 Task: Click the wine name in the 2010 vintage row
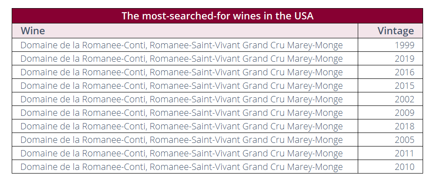pos(182,167)
